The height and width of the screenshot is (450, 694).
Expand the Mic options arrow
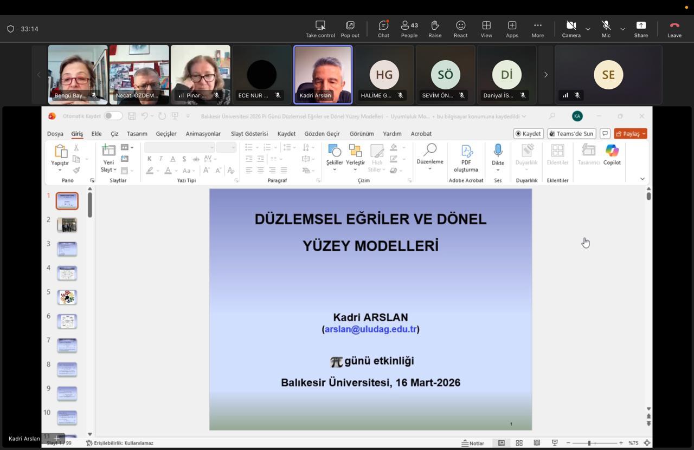622,29
